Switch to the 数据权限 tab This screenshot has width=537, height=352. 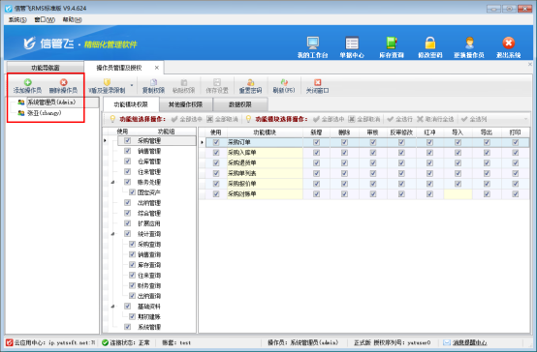(x=240, y=104)
